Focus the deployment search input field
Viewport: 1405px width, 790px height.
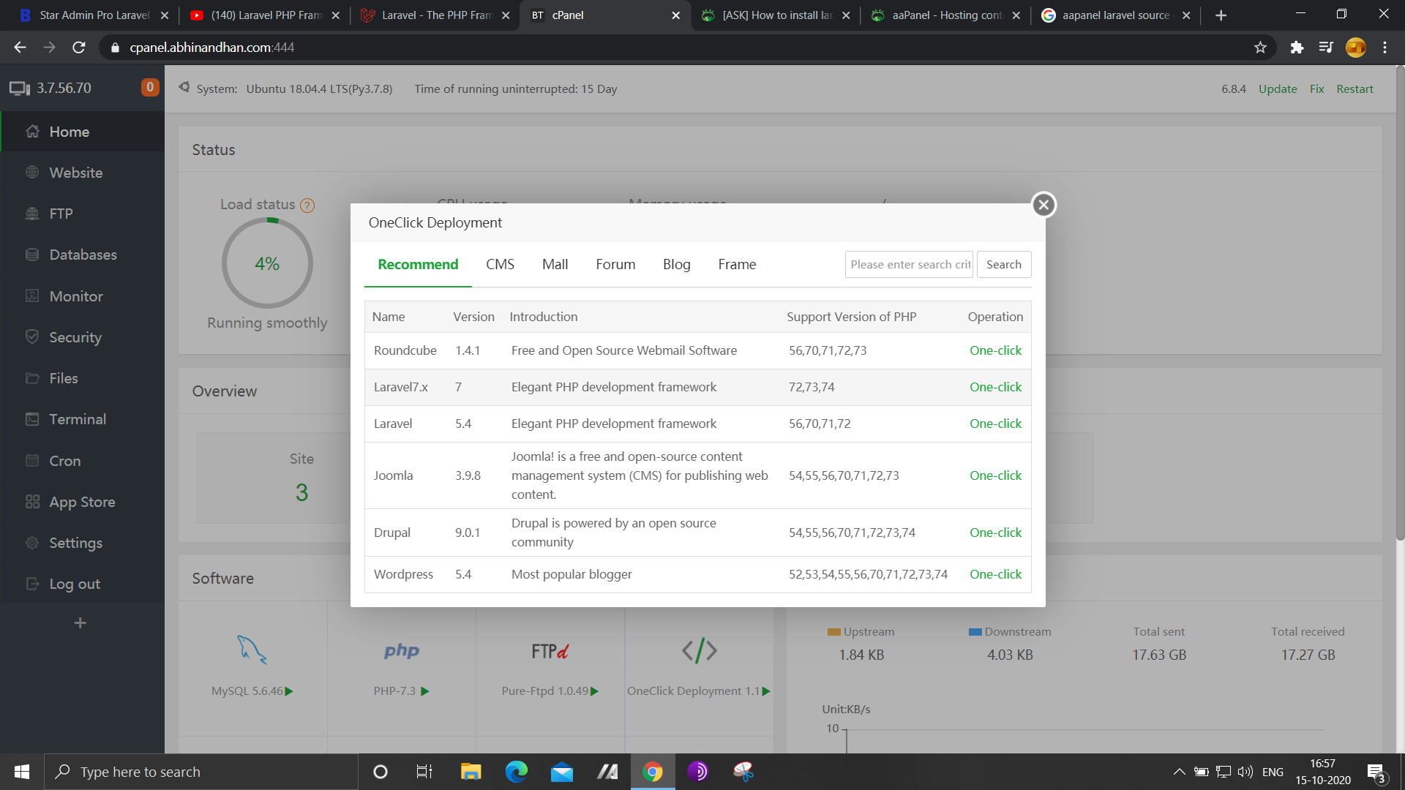pyautogui.click(x=909, y=264)
